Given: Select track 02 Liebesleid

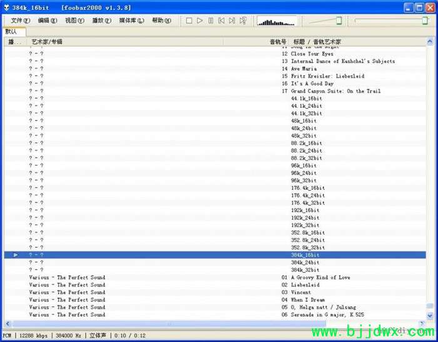Looking at the screenshot, I should coord(215,284).
